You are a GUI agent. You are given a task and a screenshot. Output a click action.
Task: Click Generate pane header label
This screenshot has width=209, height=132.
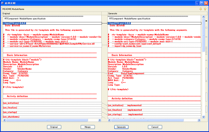tap(113, 13)
